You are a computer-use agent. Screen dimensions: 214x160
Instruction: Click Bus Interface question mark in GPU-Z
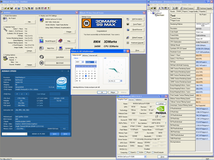166,123
